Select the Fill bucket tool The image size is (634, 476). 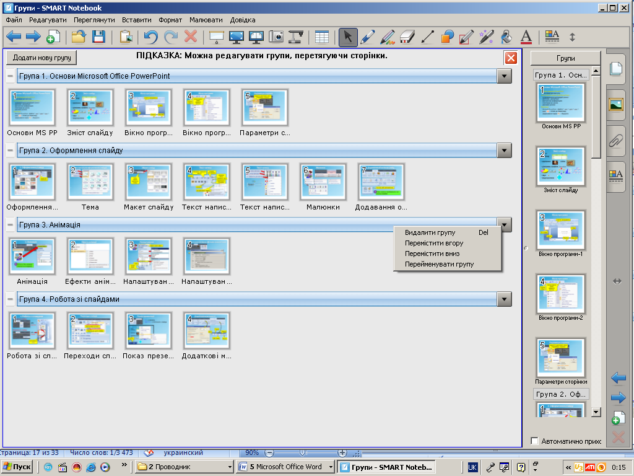(x=506, y=37)
